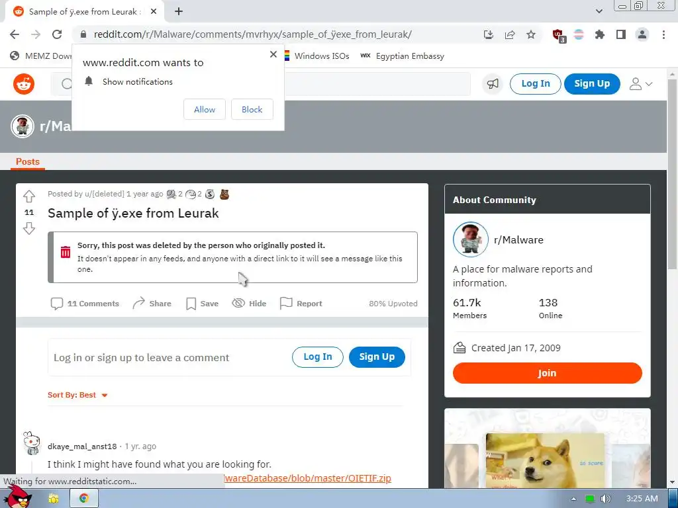Screen dimensions: 678x508
Task: Go to Reddit home logo
Action: (x=24, y=84)
